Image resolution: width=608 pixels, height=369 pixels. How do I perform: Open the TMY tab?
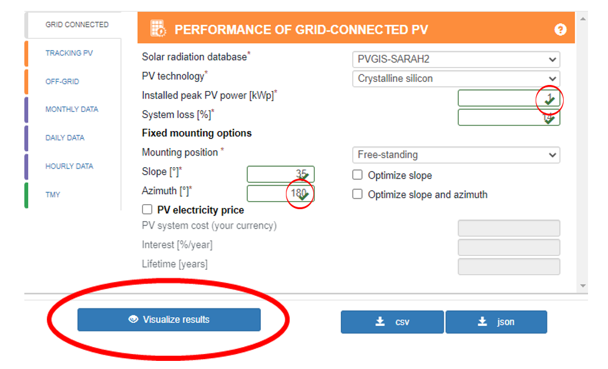coord(53,195)
